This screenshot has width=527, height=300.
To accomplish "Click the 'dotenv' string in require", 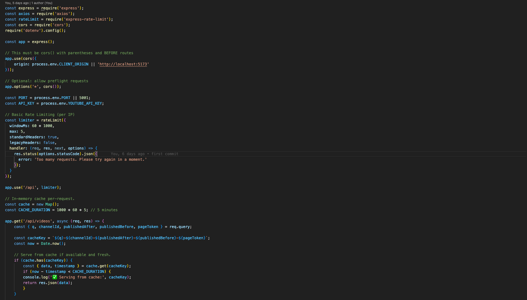I will tap(32, 31).
